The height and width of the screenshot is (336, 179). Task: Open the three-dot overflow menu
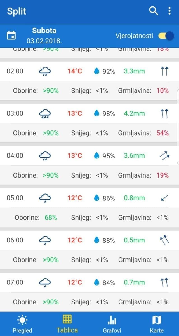pos(169,11)
